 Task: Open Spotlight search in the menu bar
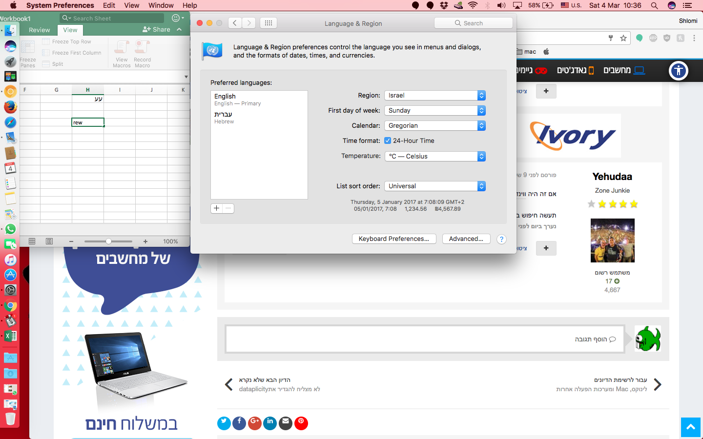[x=654, y=5]
